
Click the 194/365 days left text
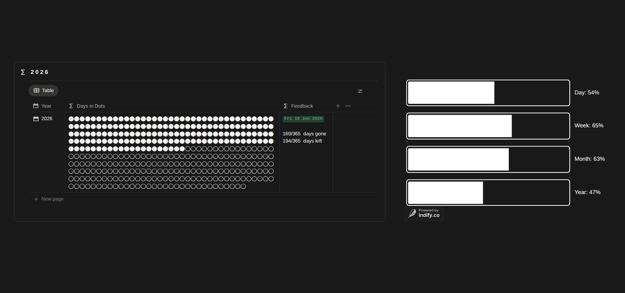303,141
